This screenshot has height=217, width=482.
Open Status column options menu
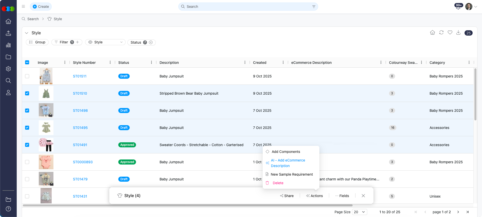coord(151,62)
